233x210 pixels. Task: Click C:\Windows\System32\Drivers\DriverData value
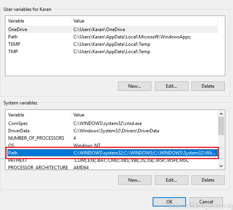[x=116, y=131]
